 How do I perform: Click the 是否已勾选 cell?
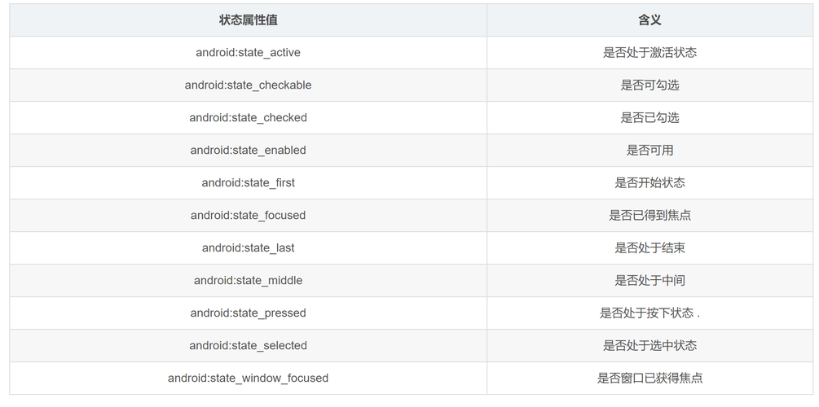click(649, 118)
